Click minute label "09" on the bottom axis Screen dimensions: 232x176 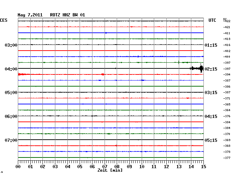[129, 166]
